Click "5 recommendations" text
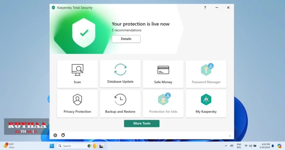Screen dimensions: 285x150 (x=127, y=30)
